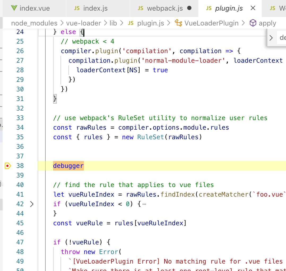Click line number 45 in gutter
This screenshot has width=286, height=271.
(20, 223)
